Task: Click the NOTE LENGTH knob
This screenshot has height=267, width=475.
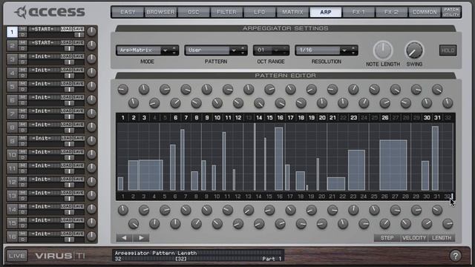Action: (383, 50)
